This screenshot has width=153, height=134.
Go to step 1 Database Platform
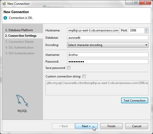click(19, 30)
